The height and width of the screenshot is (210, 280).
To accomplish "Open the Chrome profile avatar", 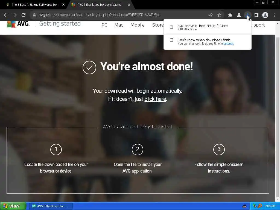I will 265,15.
